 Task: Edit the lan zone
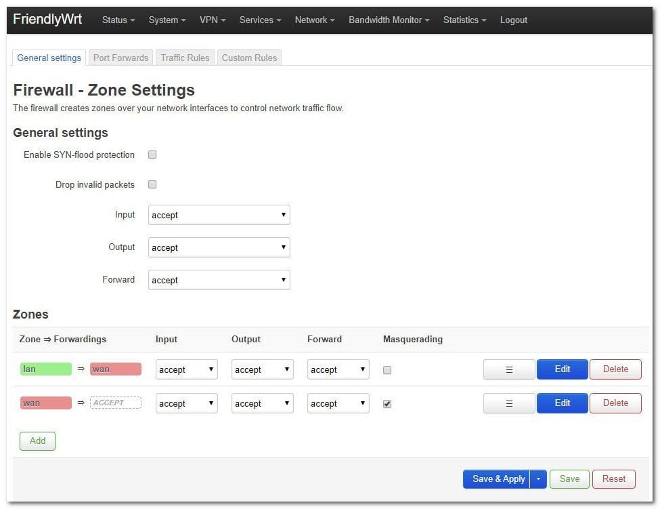562,369
